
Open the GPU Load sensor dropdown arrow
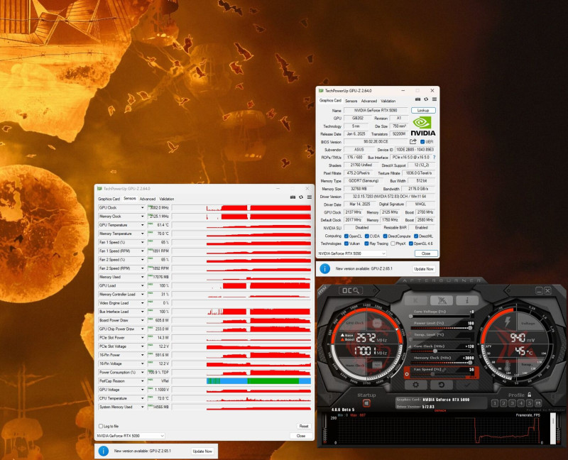coord(142,285)
